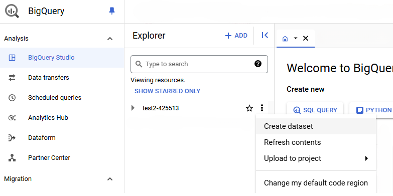Expand the test2-425513 project tree

133,108
